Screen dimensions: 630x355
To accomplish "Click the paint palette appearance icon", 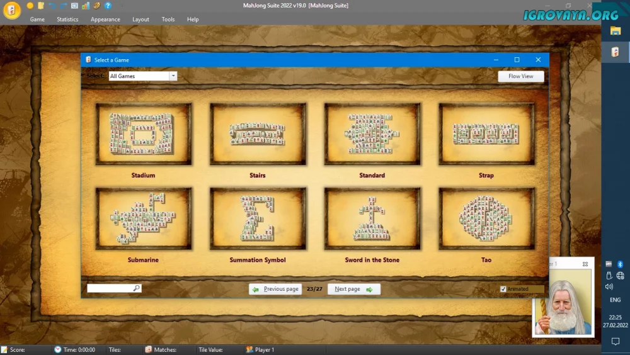I will pos(96,6).
